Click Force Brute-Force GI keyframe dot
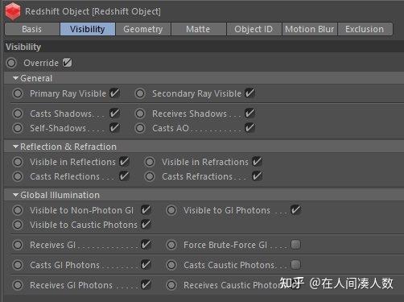 tap(171, 245)
